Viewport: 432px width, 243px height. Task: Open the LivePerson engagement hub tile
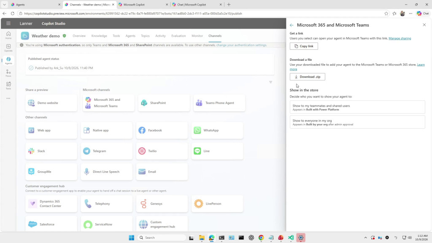(217, 204)
